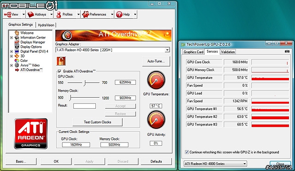
Task: Expand the View dropdown arrow
Action: pyautogui.click(x=24, y=14)
